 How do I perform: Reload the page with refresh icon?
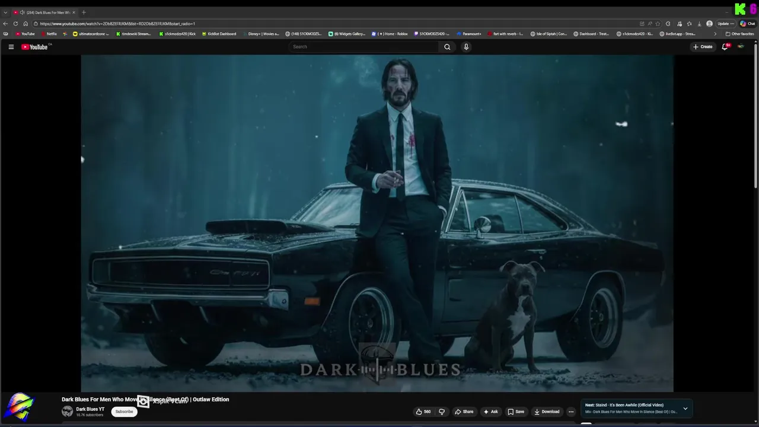15,24
